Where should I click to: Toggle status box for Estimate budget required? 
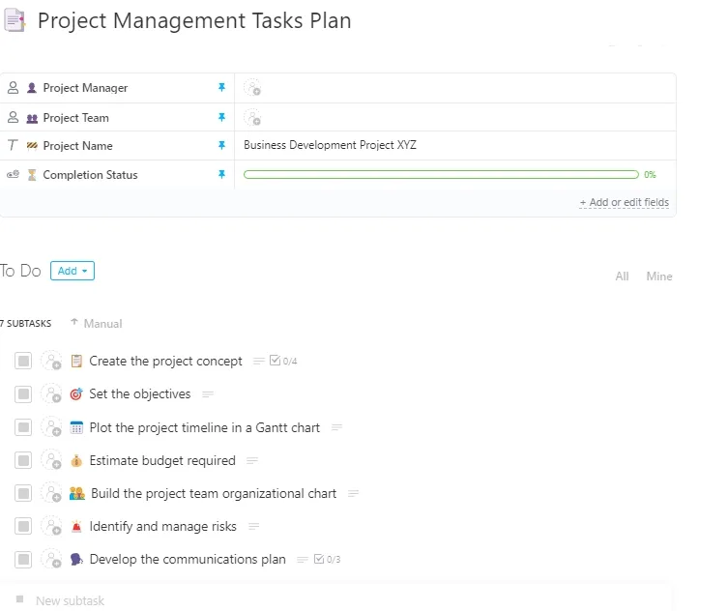coord(23,460)
